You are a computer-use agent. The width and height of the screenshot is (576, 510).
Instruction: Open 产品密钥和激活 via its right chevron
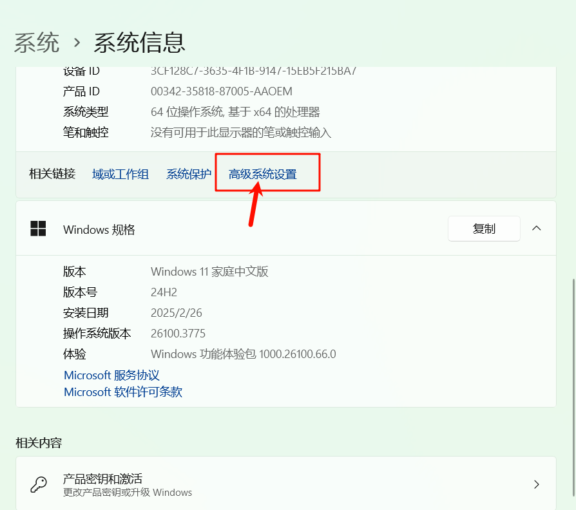click(x=536, y=484)
